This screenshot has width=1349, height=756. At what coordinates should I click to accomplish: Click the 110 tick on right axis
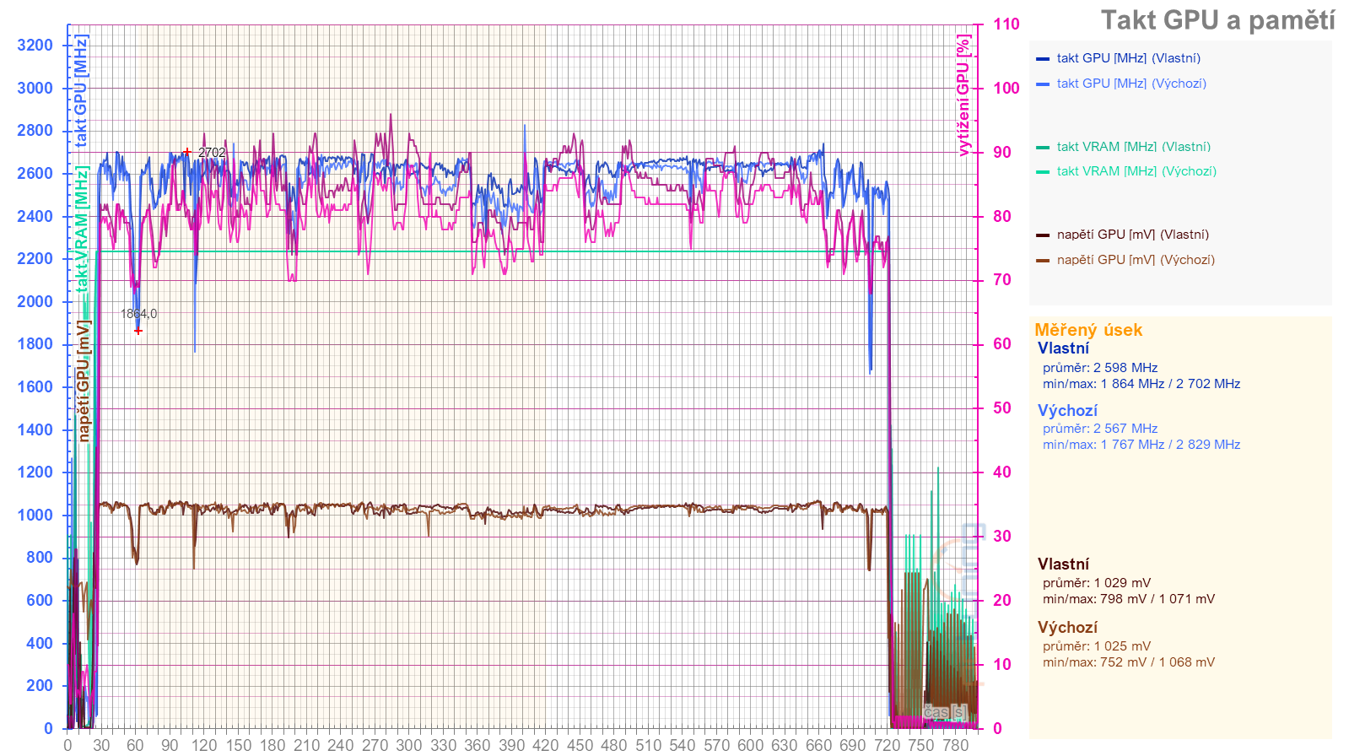[1006, 24]
